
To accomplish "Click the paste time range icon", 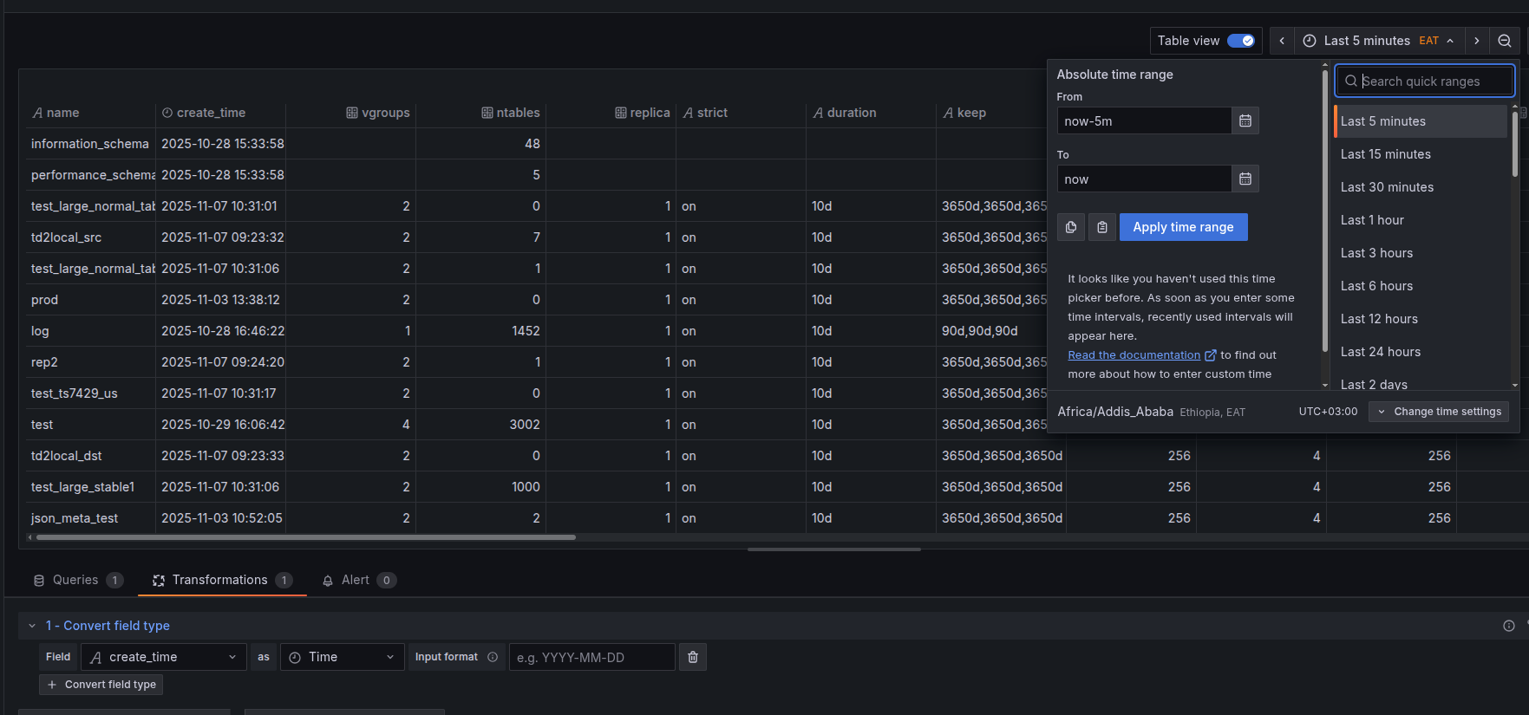I will (x=1101, y=227).
